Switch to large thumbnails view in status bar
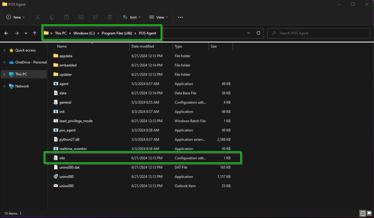The width and height of the screenshot is (374, 218). [369, 214]
